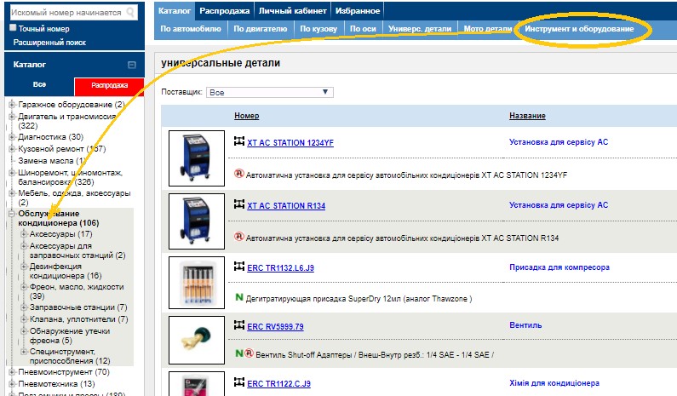
Task: Click icon beside ERC RV5999.79 number
Action: pos(239,326)
